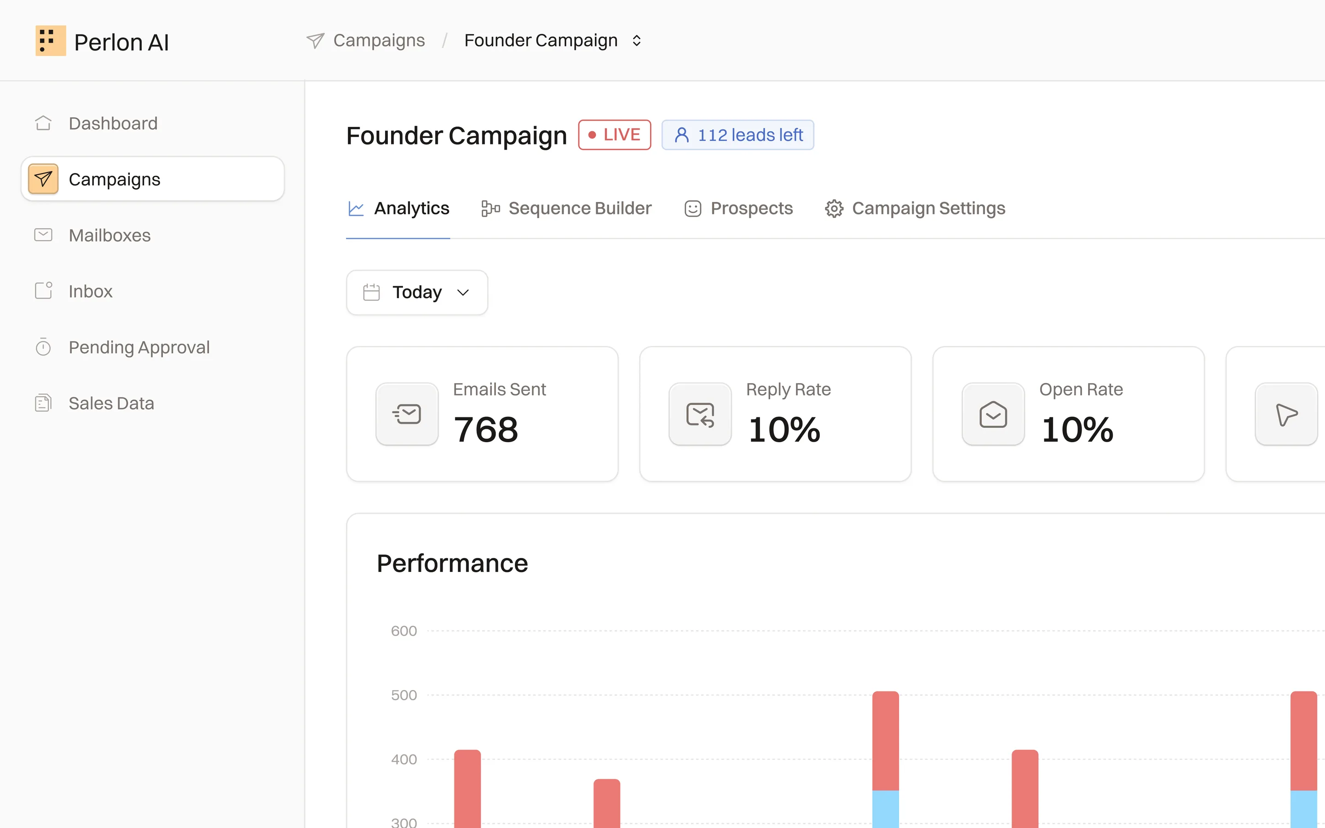
Task: Click the Emails Sent value 768
Action: [486, 430]
